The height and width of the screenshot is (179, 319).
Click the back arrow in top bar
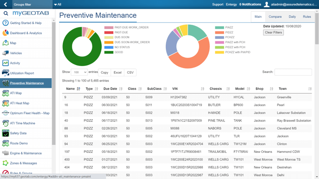point(6,4)
